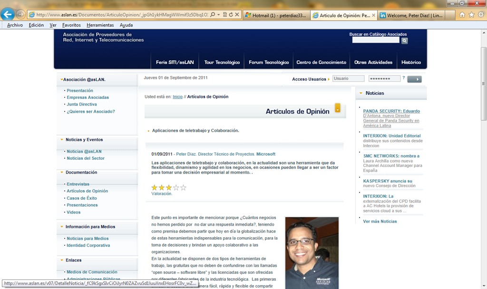This screenshot has height=289, width=487.
Task: Click Ver más Noticias link
Action: point(380,222)
